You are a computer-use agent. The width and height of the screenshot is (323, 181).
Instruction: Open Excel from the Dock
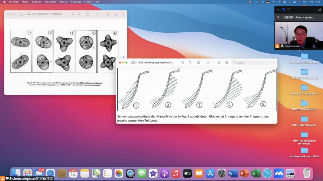pyautogui.click(x=256, y=174)
